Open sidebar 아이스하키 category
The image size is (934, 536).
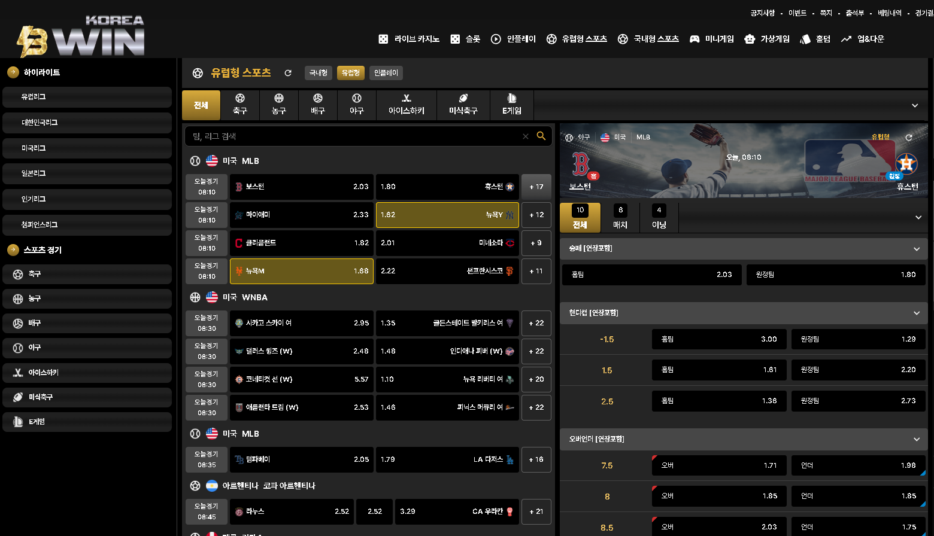coord(87,373)
